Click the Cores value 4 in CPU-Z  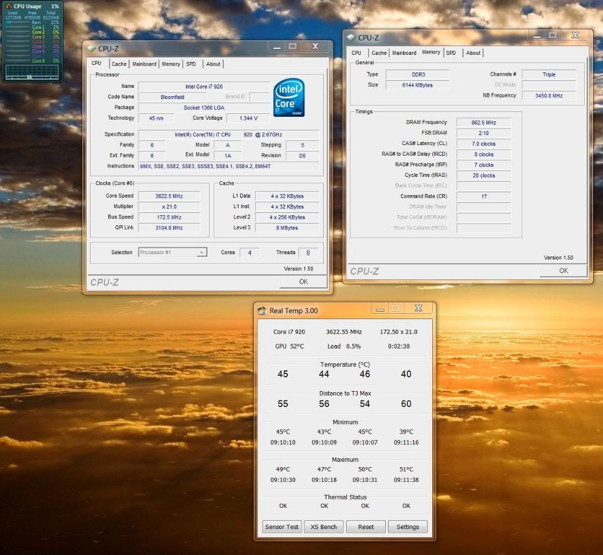[250, 252]
